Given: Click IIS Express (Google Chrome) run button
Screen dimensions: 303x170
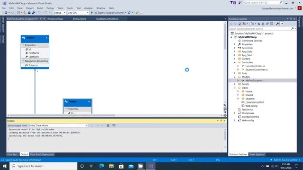Looking at the screenshot, I should pos(109,13).
